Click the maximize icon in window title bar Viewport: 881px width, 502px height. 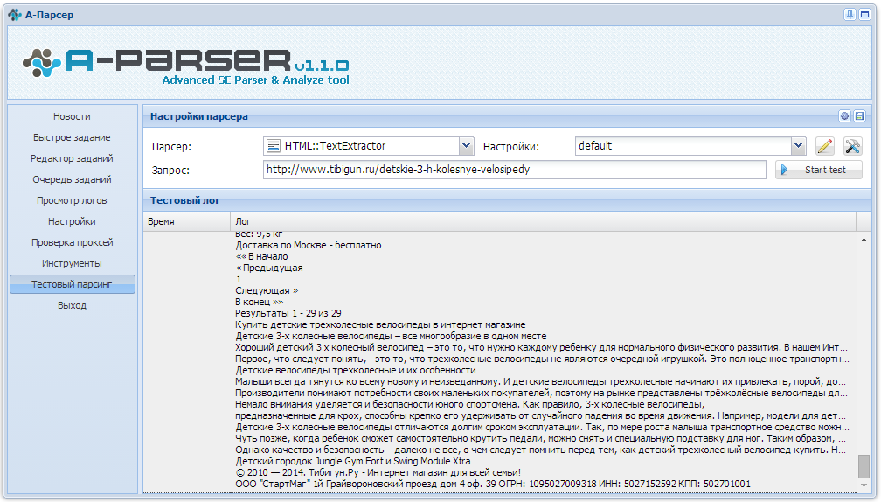coord(864,15)
